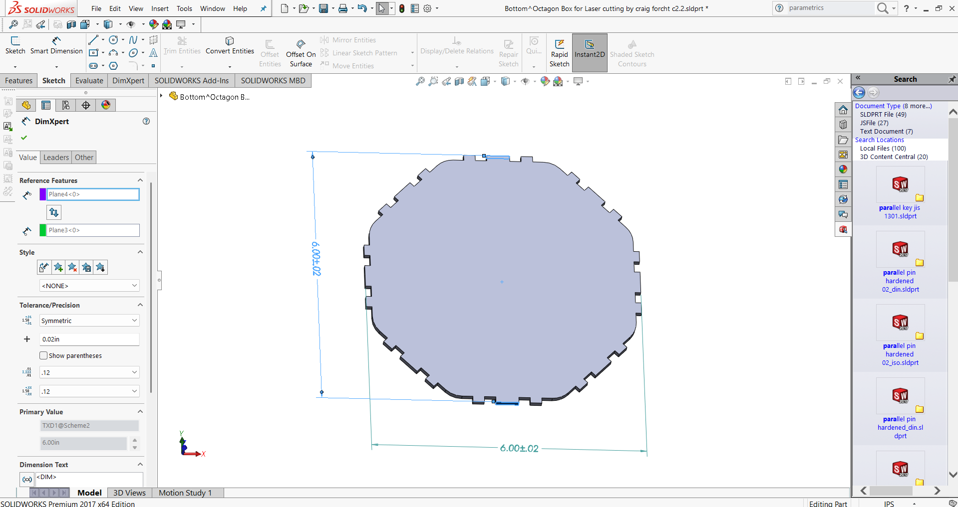The height and width of the screenshot is (507, 958).
Task: Toggle Show parentheses checkbox
Action: (43, 355)
